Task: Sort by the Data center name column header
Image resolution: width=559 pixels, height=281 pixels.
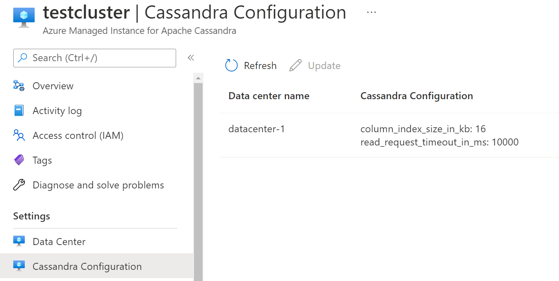Action: [x=269, y=95]
